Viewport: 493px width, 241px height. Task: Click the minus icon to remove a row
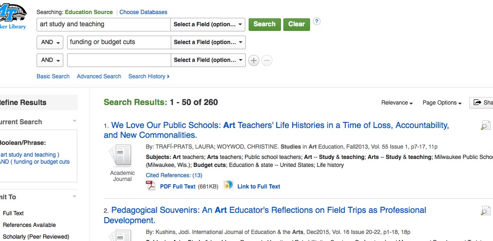pos(266,60)
